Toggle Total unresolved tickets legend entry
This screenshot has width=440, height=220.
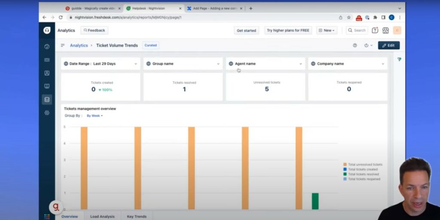click(363, 165)
